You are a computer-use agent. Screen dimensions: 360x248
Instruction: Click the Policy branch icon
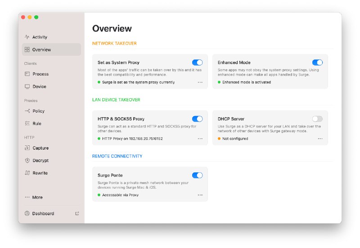click(x=27, y=111)
